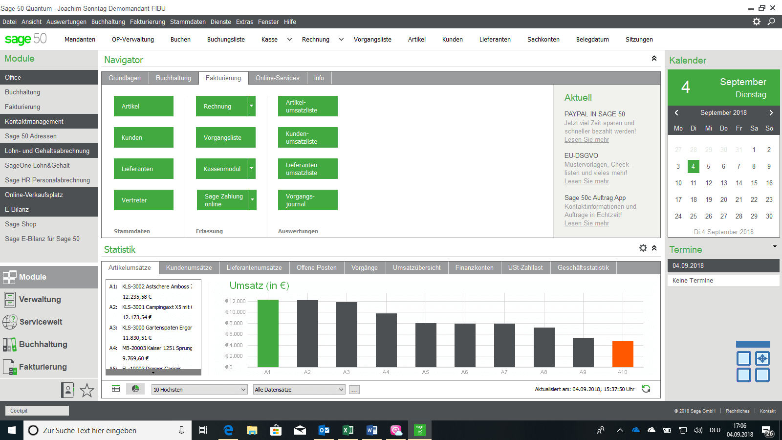Open 'Lesen Sie mehr' under PAYPAL IN SAGE 50
Screen dimensions: 782x440
pyautogui.click(x=586, y=140)
